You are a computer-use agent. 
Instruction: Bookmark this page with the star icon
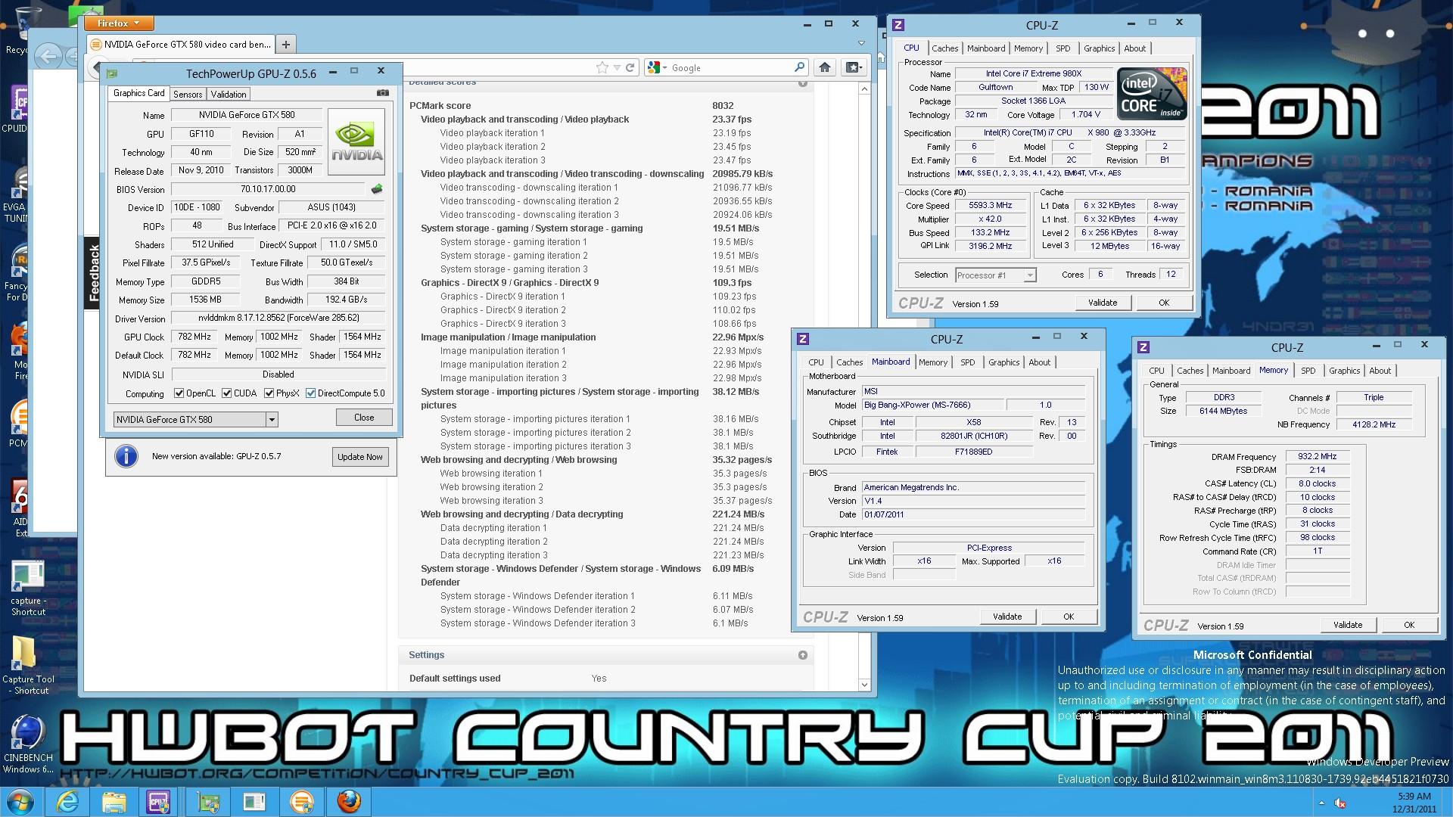[602, 68]
